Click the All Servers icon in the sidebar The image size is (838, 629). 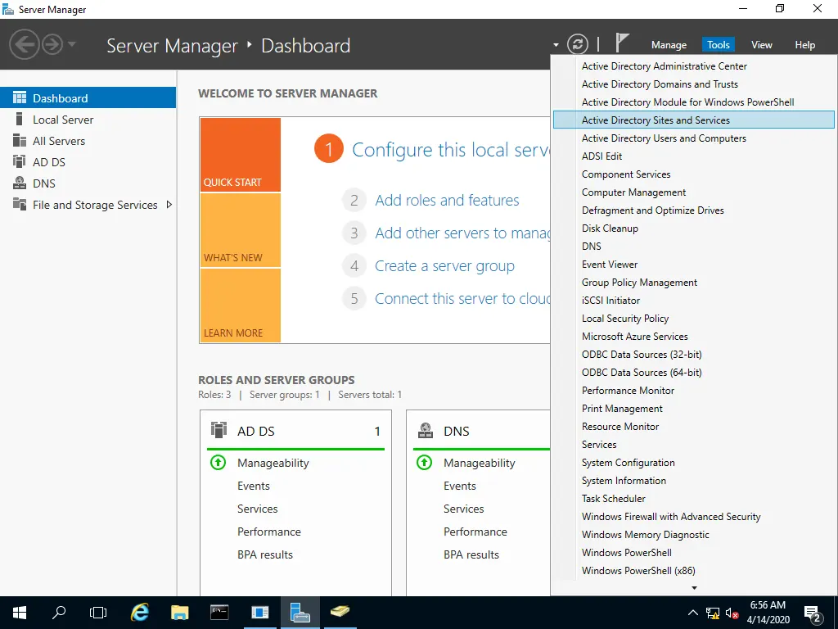(x=20, y=141)
